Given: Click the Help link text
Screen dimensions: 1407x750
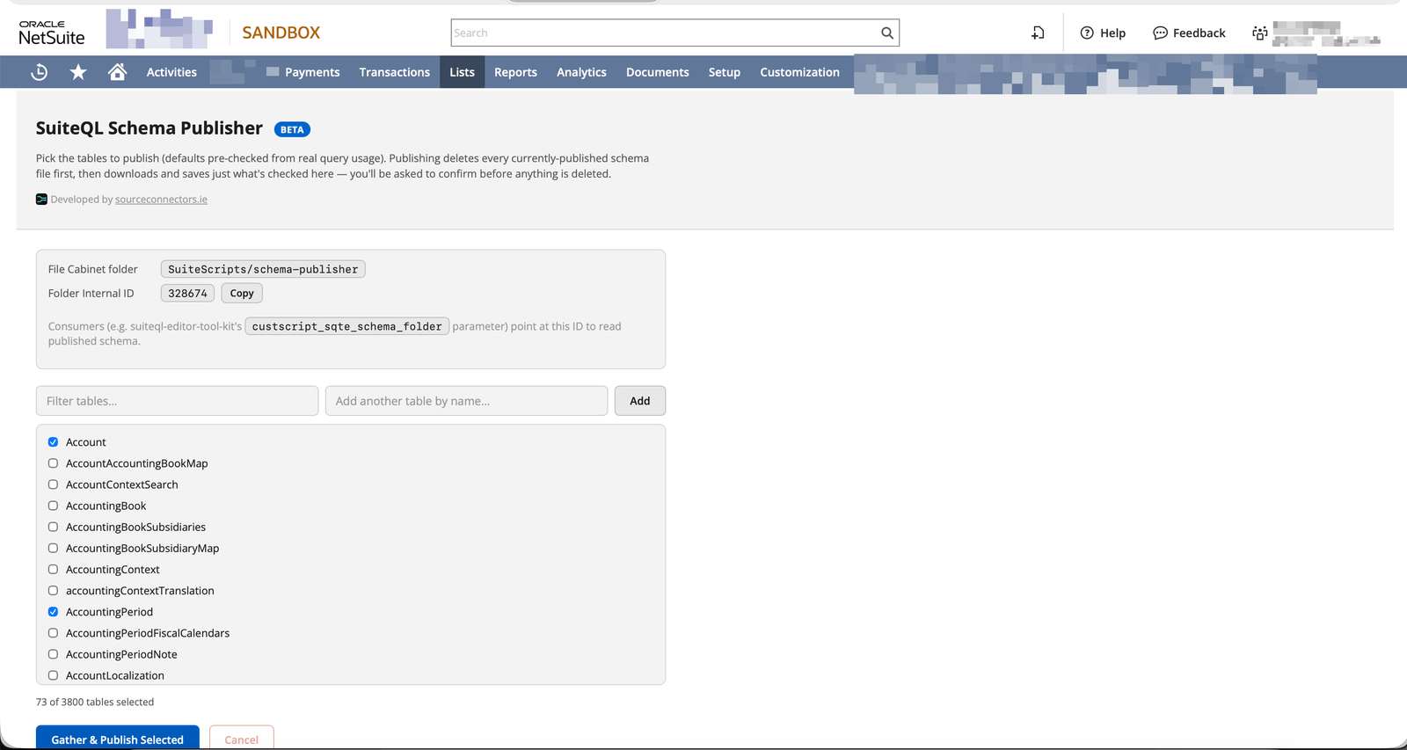Looking at the screenshot, I should [1112, 33].
